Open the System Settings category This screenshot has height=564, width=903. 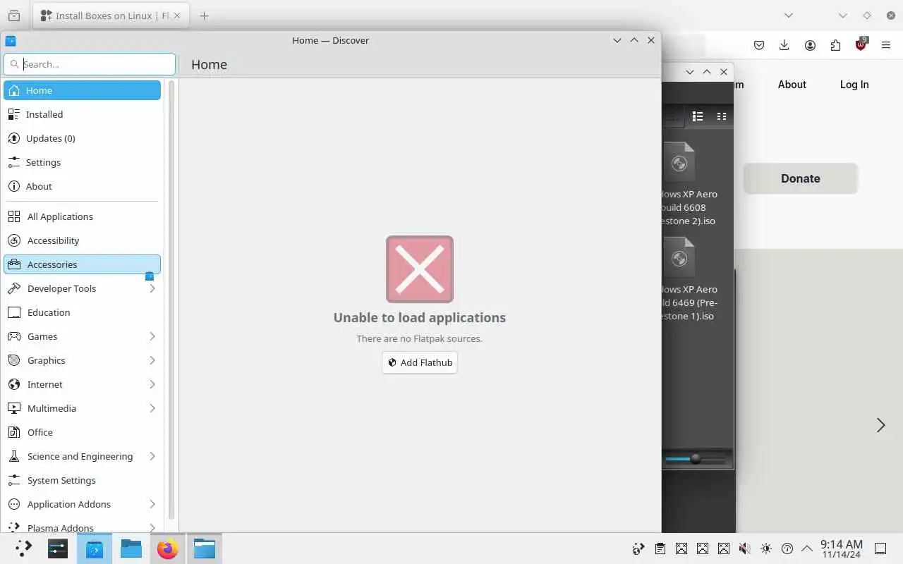pyautogui.click(x=82, y=480)
